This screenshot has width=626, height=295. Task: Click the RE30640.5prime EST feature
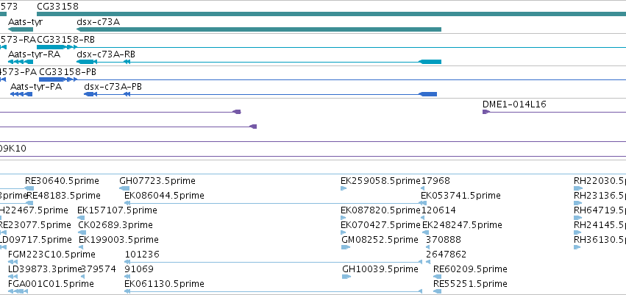tap(29, 188)
